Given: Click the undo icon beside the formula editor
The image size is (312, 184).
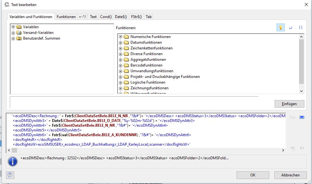Looking at the screenshot, I should point(292,149).
